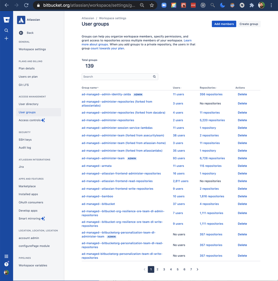Click the magnifier icon in search field
The image size is (278, 281).
pos(154,77)
